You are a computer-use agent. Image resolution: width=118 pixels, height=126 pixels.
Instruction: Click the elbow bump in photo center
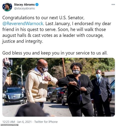pos(57,82)
